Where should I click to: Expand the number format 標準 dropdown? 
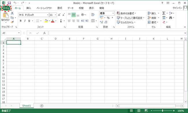(113, 13)
